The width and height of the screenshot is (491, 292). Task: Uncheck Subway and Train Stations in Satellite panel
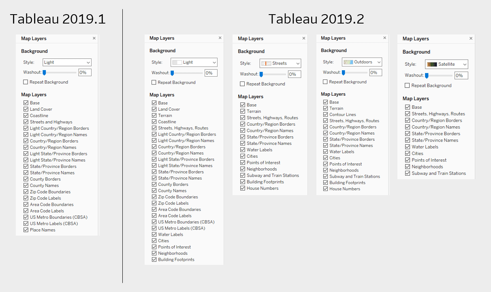(x=407, y=173)
